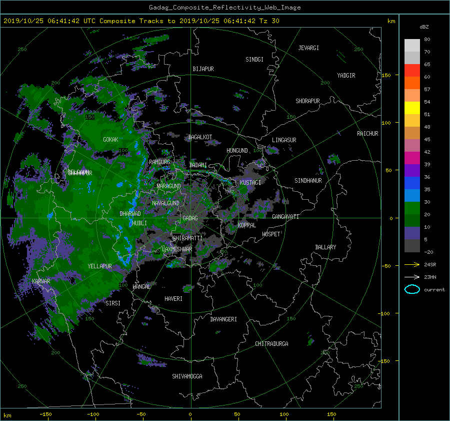Click the yellow 24SR arrow legend icon

point(412,264)
